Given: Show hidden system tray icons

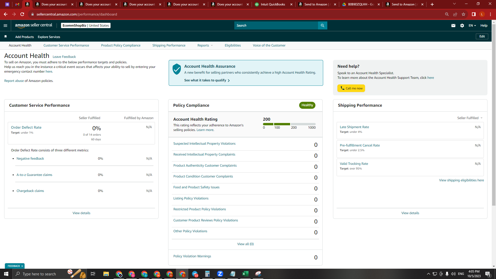Looking at the screenshot, I should click(428, 274).
